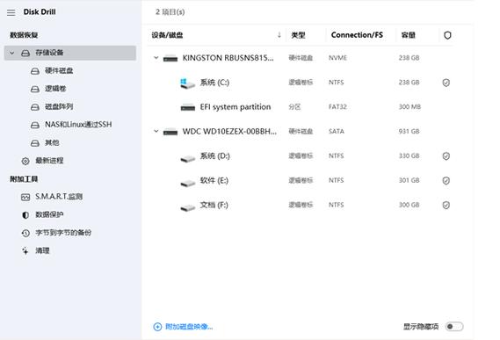Click the NAS和Linux通过SSH drive icon

click(x=35, y=125)
